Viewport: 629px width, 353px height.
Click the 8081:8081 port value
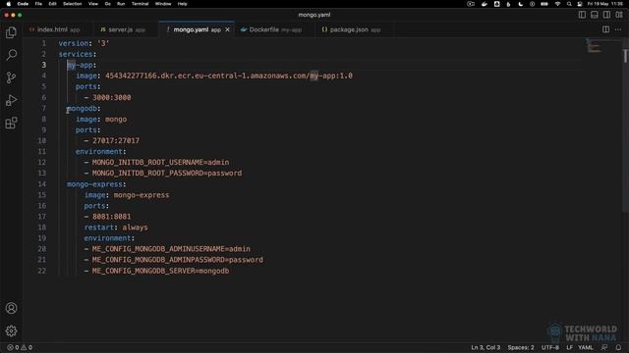pyautogui.click(x=111, y=217)
